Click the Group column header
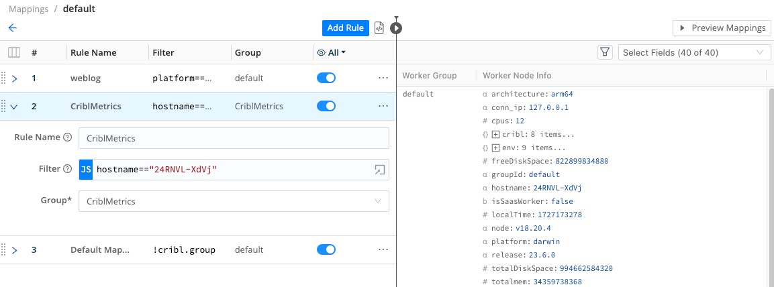The width and height of the screenshot is (774, 287). [248, 52]
